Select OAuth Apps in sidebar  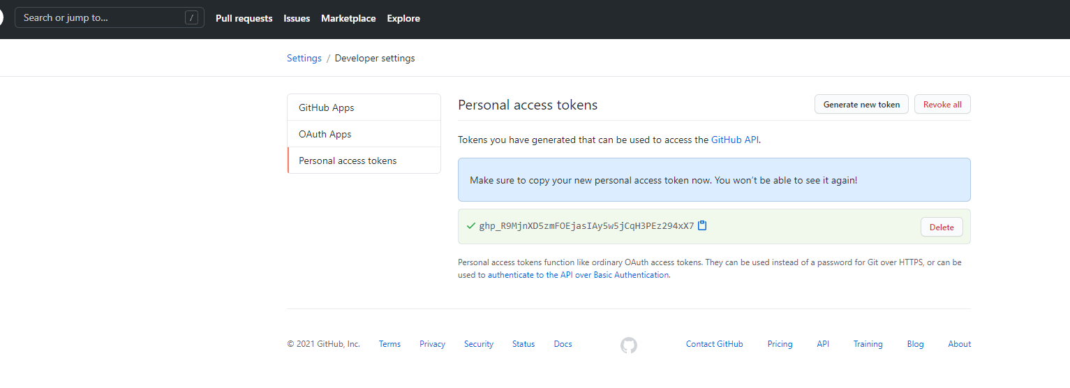tap(325, 134)
